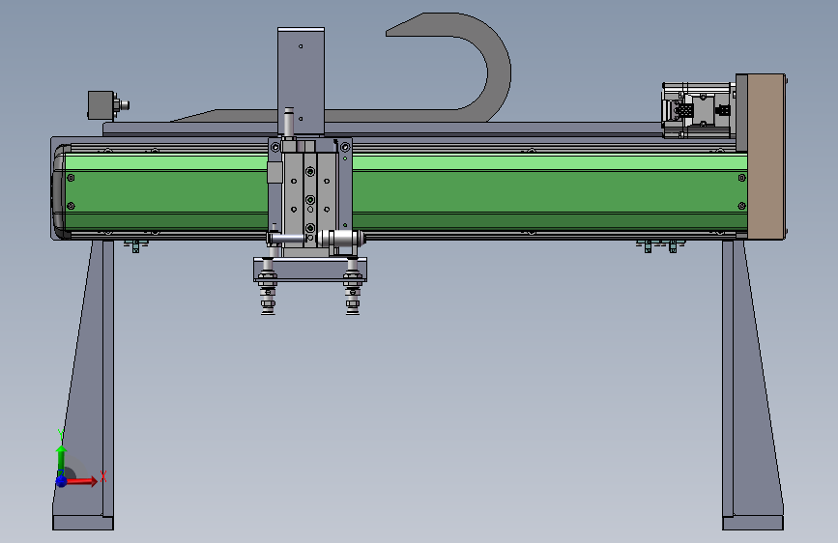Screen dimensions: 838x543
Task: Select the horizontal suction cup mounting plate
Action: click(x=310, y=269)
